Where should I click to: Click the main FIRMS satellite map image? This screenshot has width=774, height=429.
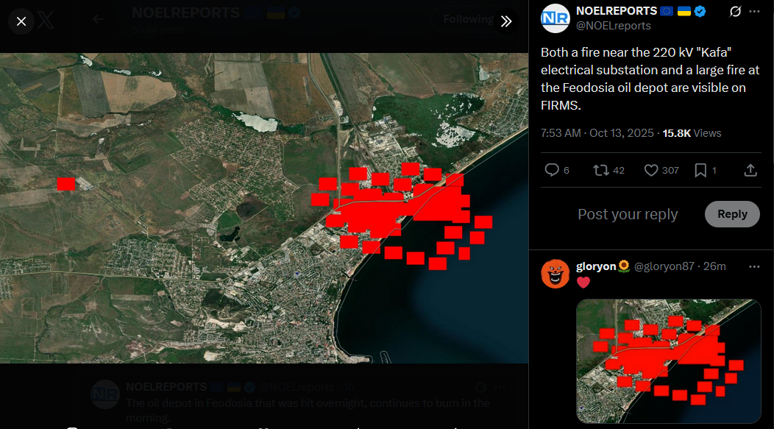264,208
